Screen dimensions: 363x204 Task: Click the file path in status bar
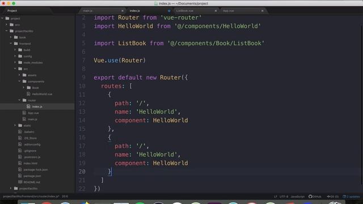pyautogui.click(x=31, y=196)
